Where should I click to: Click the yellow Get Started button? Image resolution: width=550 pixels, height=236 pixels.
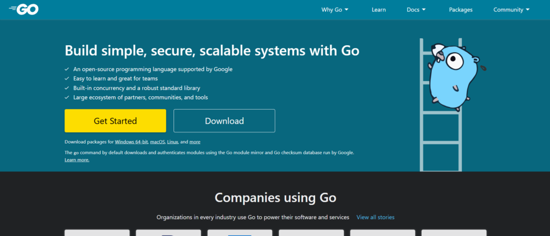pos(115,121)
